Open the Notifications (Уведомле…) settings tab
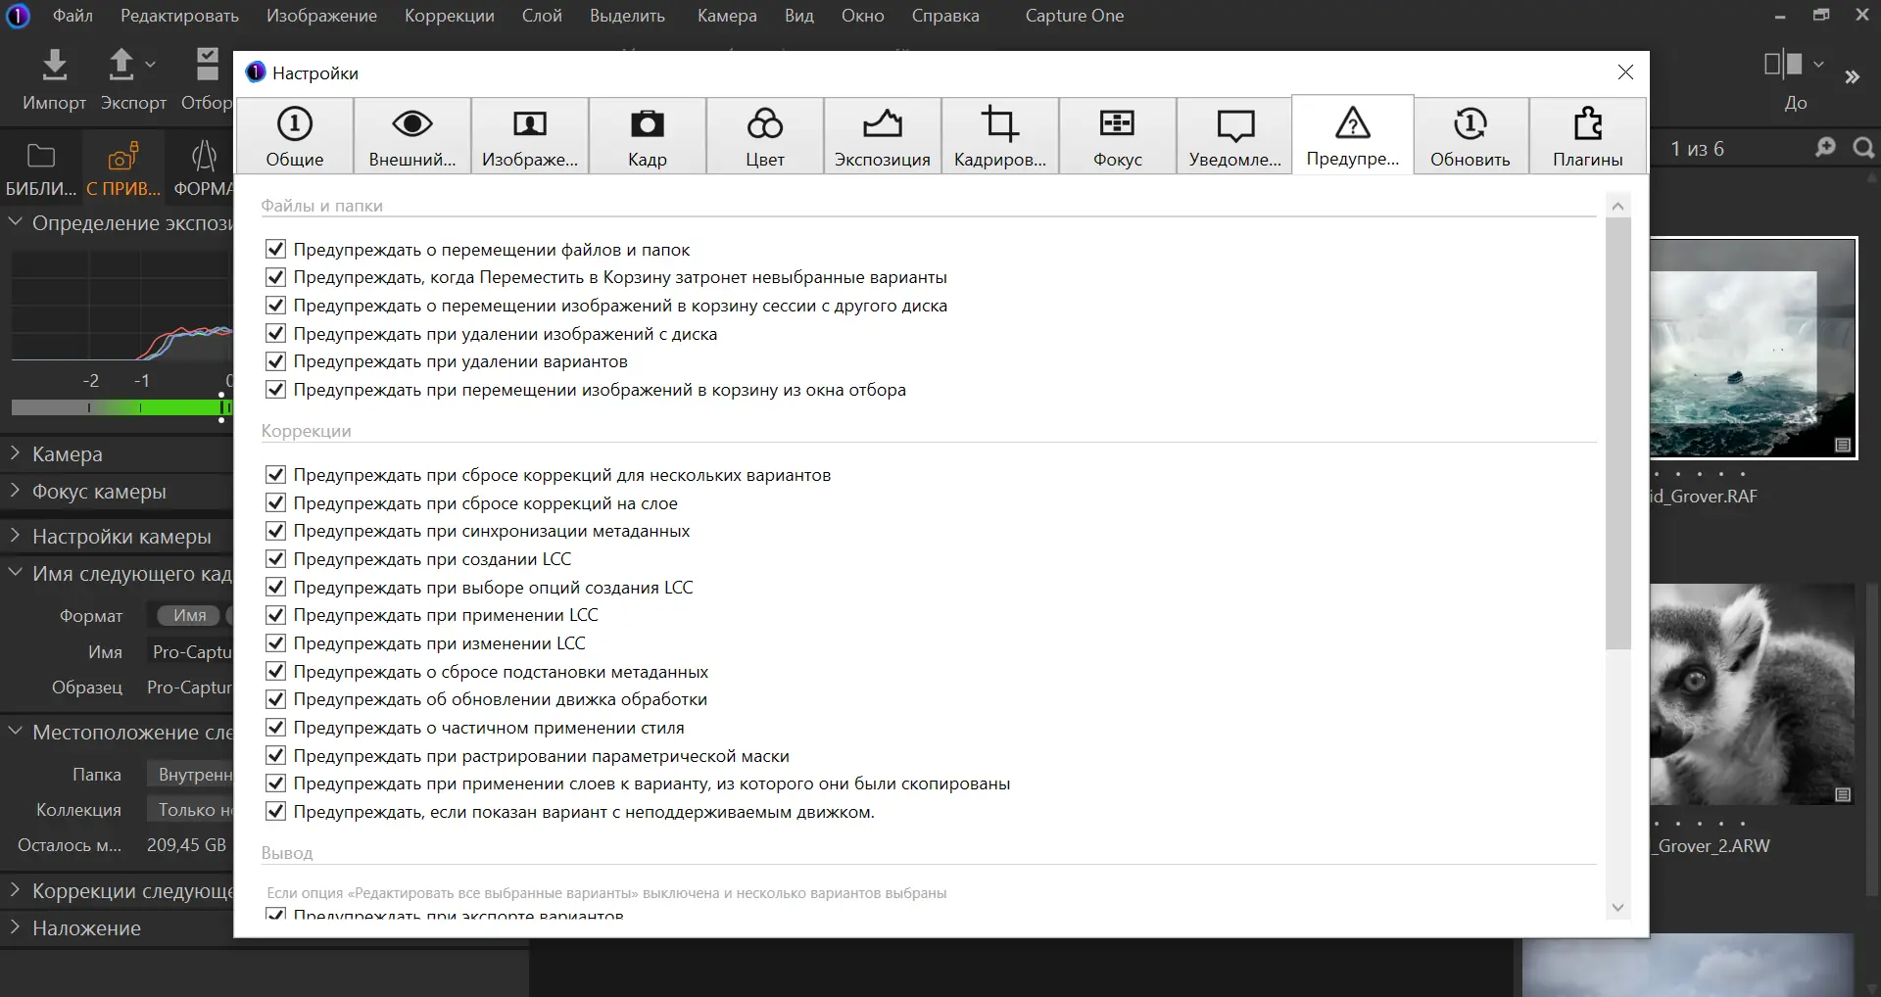Viewport: 1881px width, 997px height. pyautogui.click(x=1235, y=136)
